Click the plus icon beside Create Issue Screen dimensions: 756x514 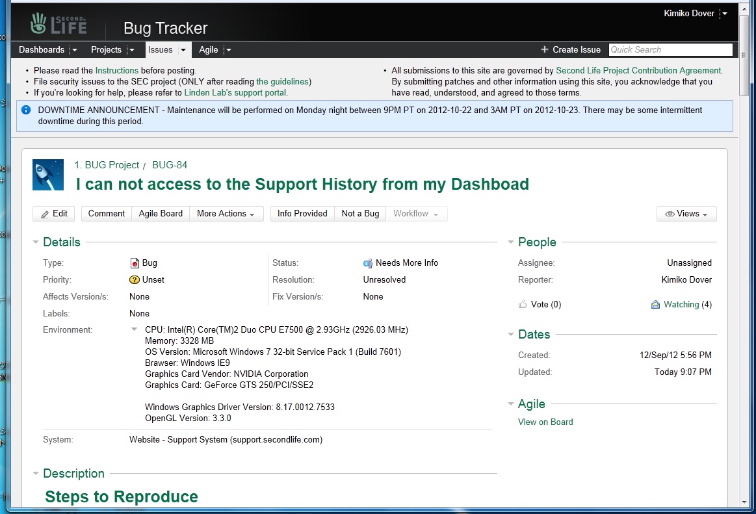point(544,49)
